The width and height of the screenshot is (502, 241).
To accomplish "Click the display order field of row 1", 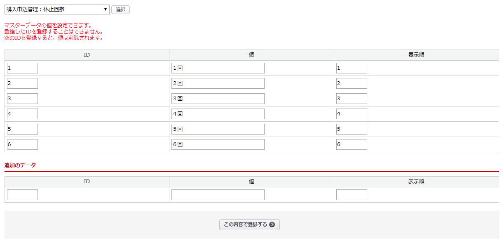I will tap(352, 68).
